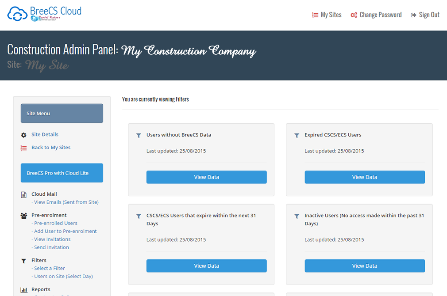View Data for Inactive Users
The height and width of the screenshot is (296, 447).
coord(365,266)
